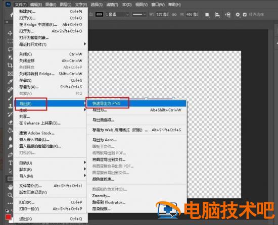Screen dimensions: 278x225
Task: Toggle the width-height link icon
Action: click(x=174, y=15)
